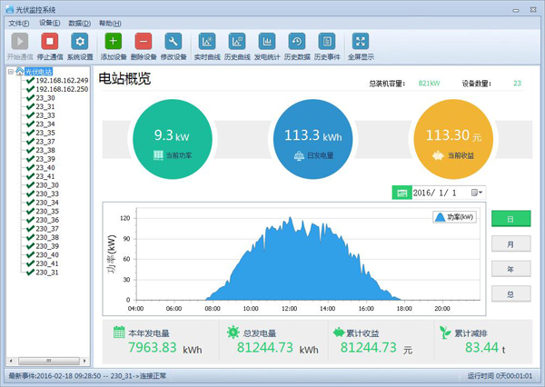Image resolution: width=545 pixels, height=387 pixels.
Task: Click the 删除设备 delete device icon
Action: pos(143,42)
